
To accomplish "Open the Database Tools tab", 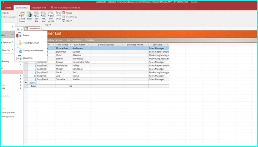I will point(39,8).
